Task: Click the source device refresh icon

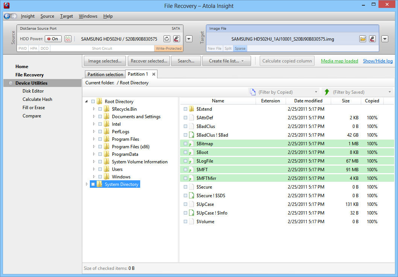Action: point(167,39)
